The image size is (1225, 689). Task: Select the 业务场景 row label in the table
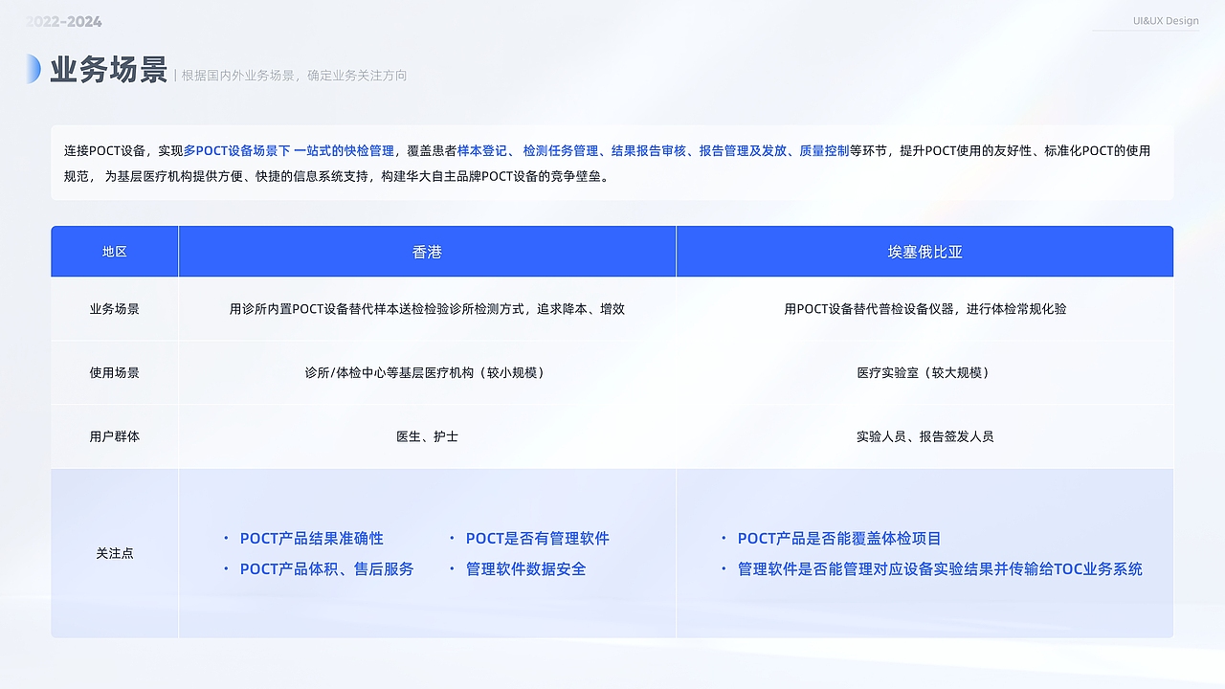coord(114,309)
